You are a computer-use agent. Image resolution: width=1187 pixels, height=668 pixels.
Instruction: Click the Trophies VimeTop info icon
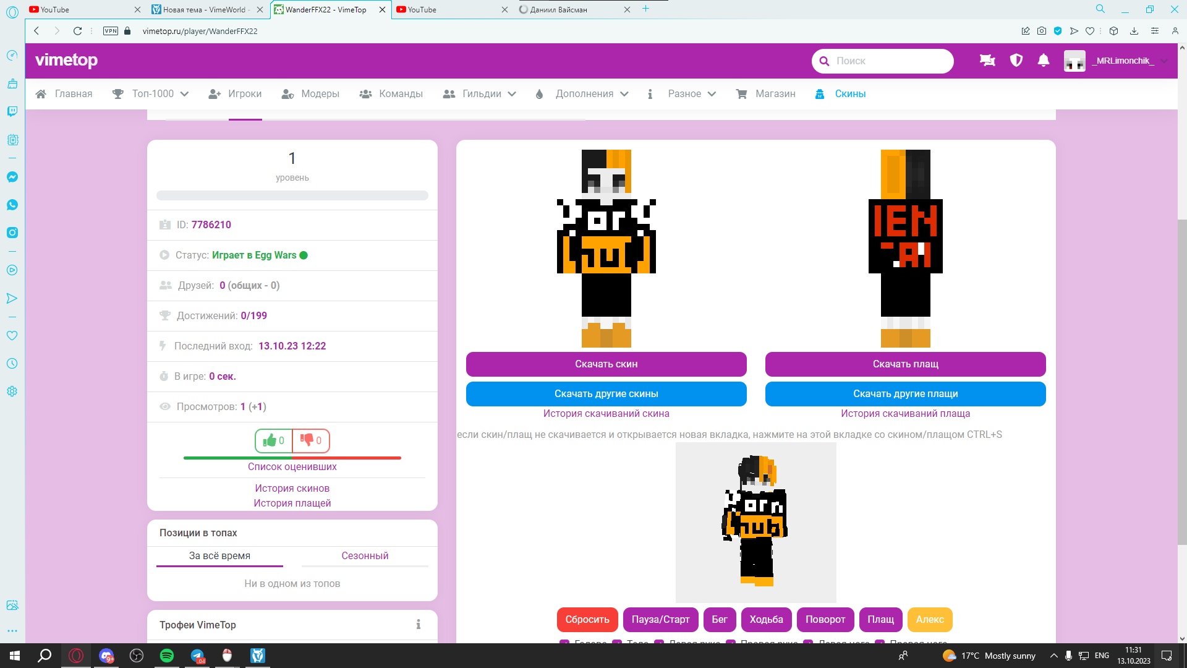(419, 625)
